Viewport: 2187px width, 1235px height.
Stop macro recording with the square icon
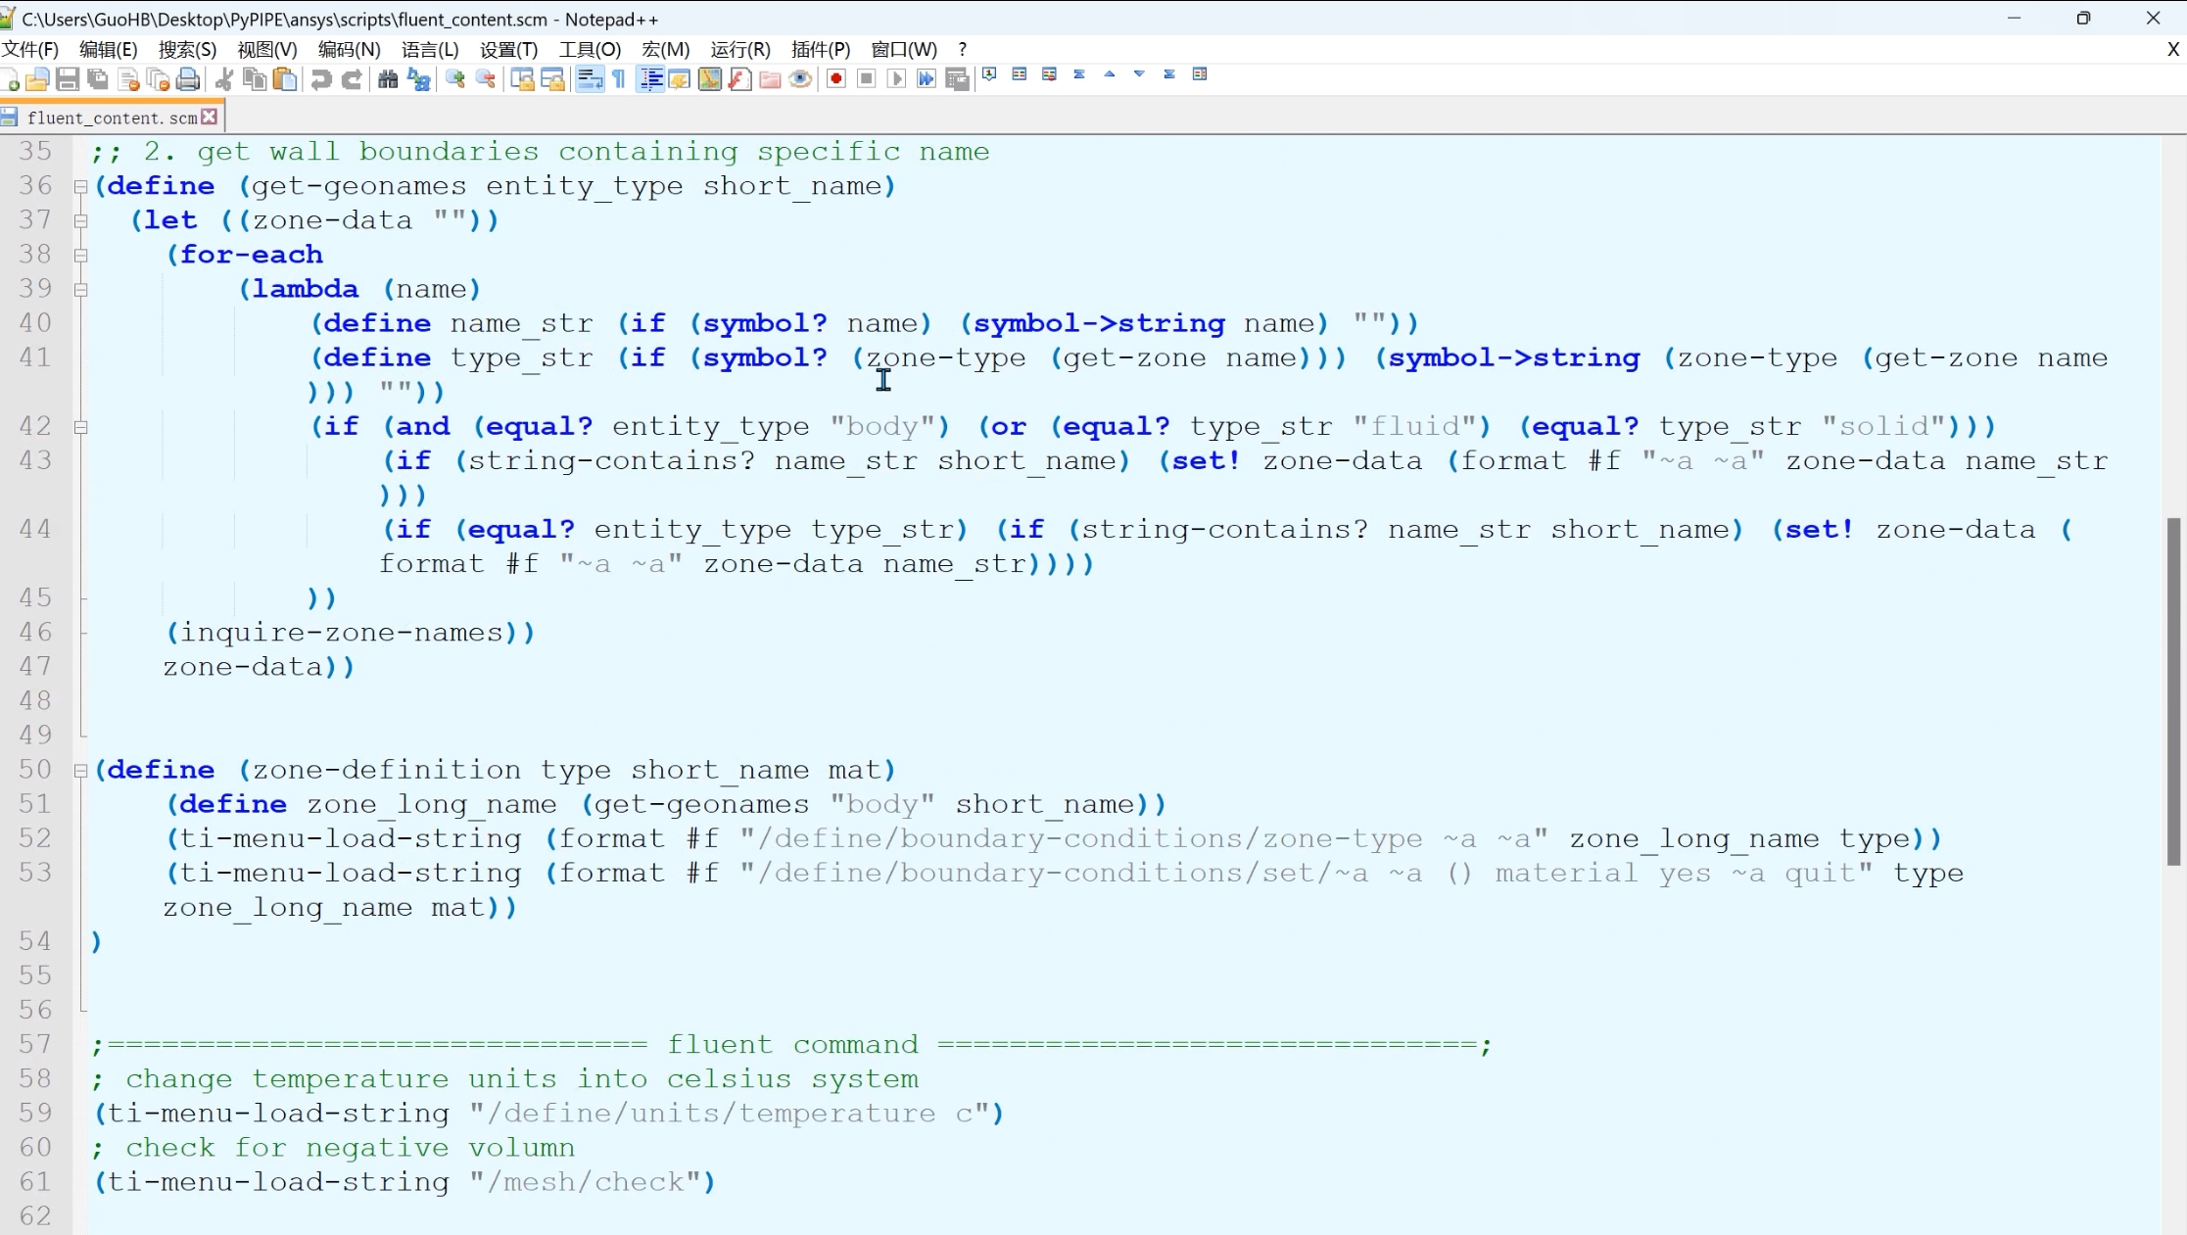pyautogui.click(x=867, y=79)
